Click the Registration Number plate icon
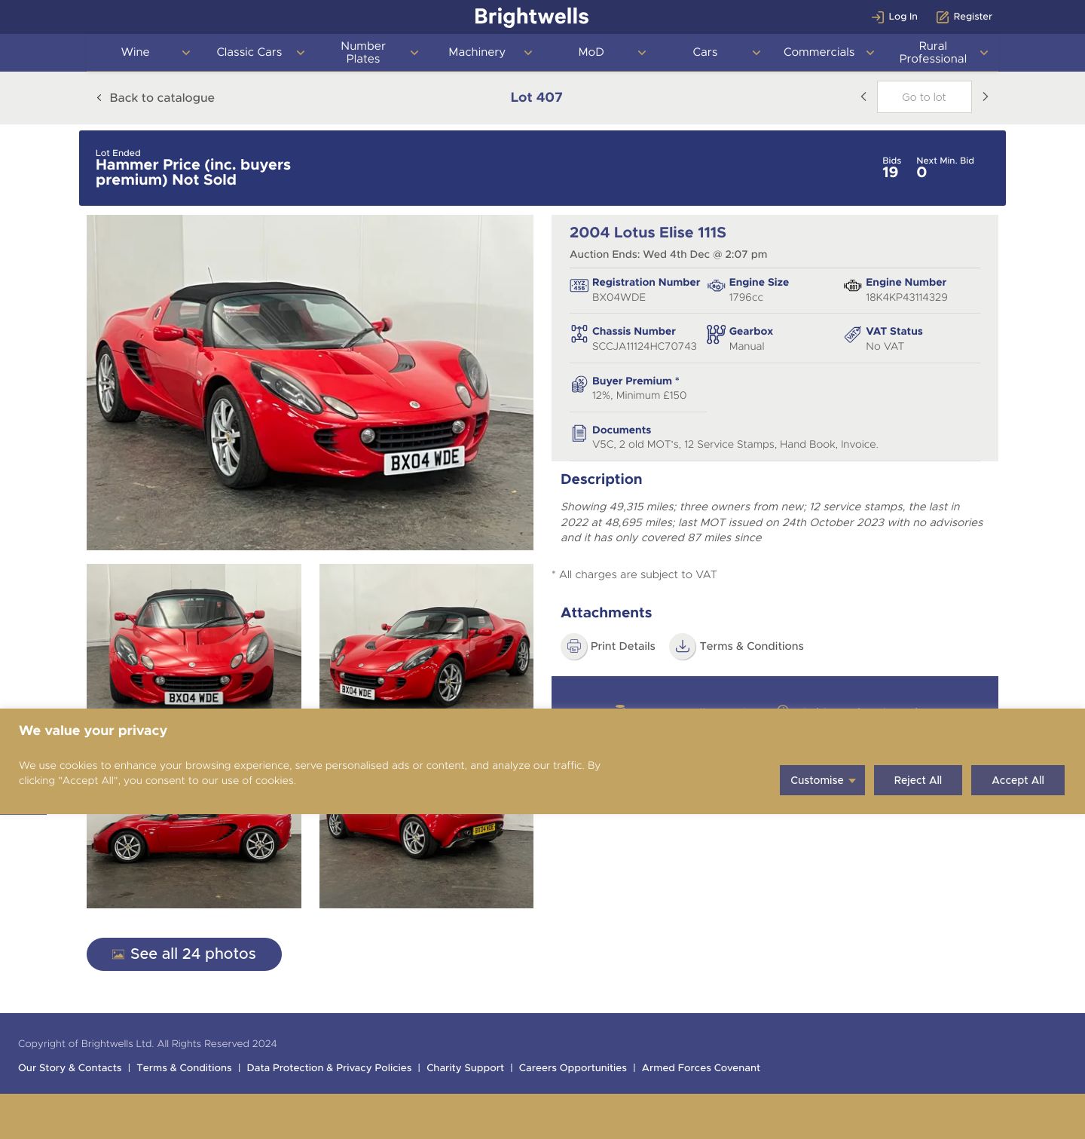Viewport: 1085px width, 1139px height. point(579,286)
